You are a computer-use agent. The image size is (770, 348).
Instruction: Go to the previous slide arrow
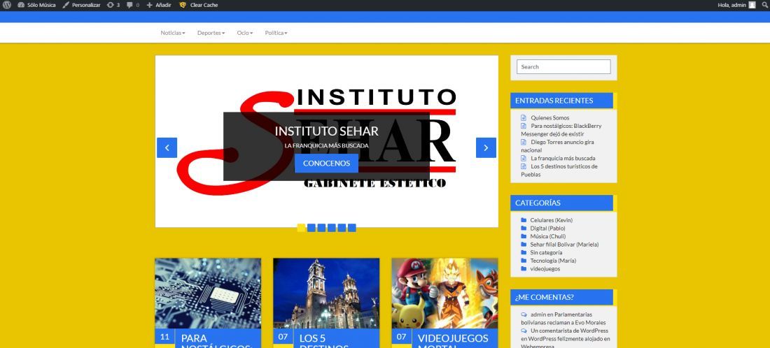coord(167,147)
